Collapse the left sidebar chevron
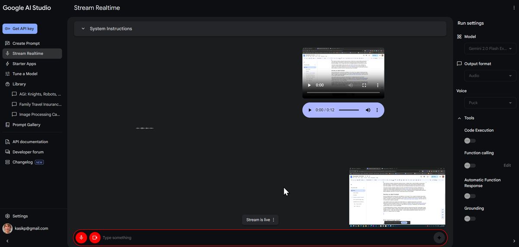 tap(7, 241)
